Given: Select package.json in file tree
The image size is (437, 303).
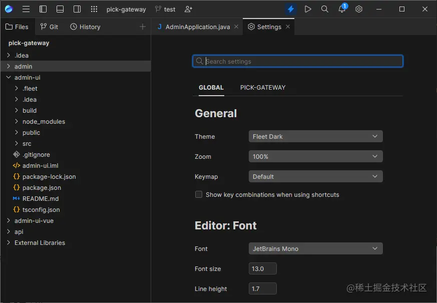Looking at the screenshot, I should pos(42,188).
